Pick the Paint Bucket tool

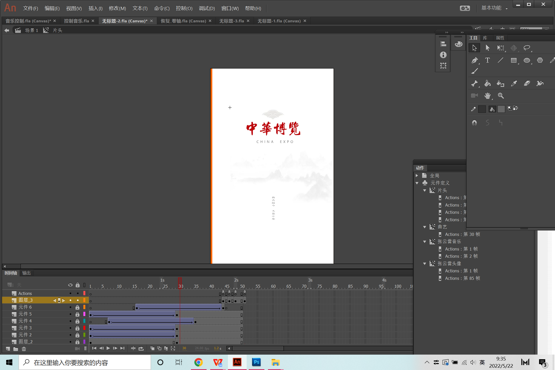pyautogui.click(x=487, y=84)
